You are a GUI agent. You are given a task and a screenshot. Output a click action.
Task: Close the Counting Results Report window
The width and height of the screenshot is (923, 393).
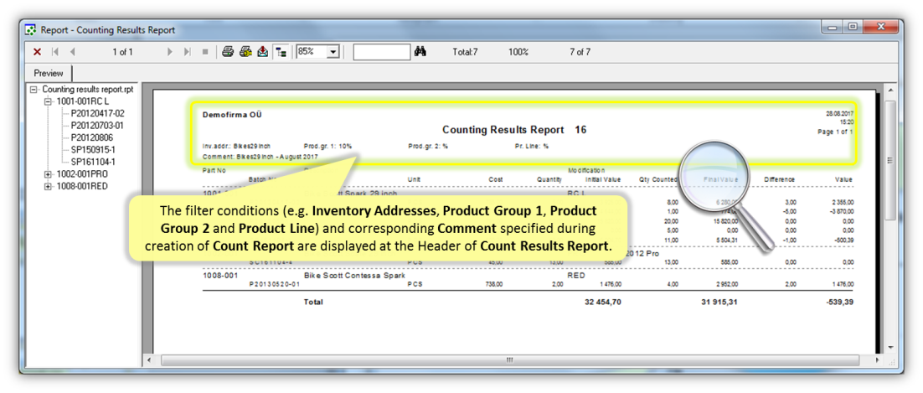pyautogui.click(x=879, y=27)
